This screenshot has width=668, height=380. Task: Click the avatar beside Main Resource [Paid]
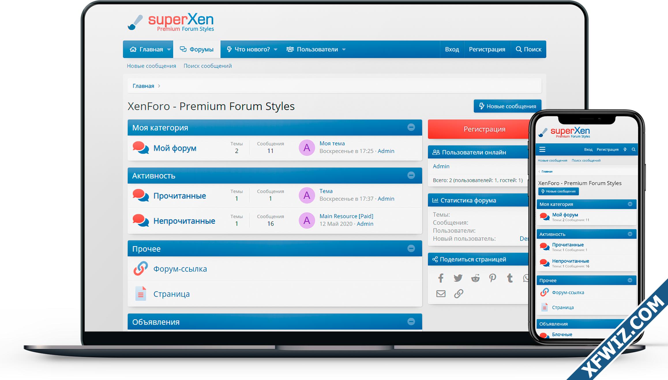307,221
